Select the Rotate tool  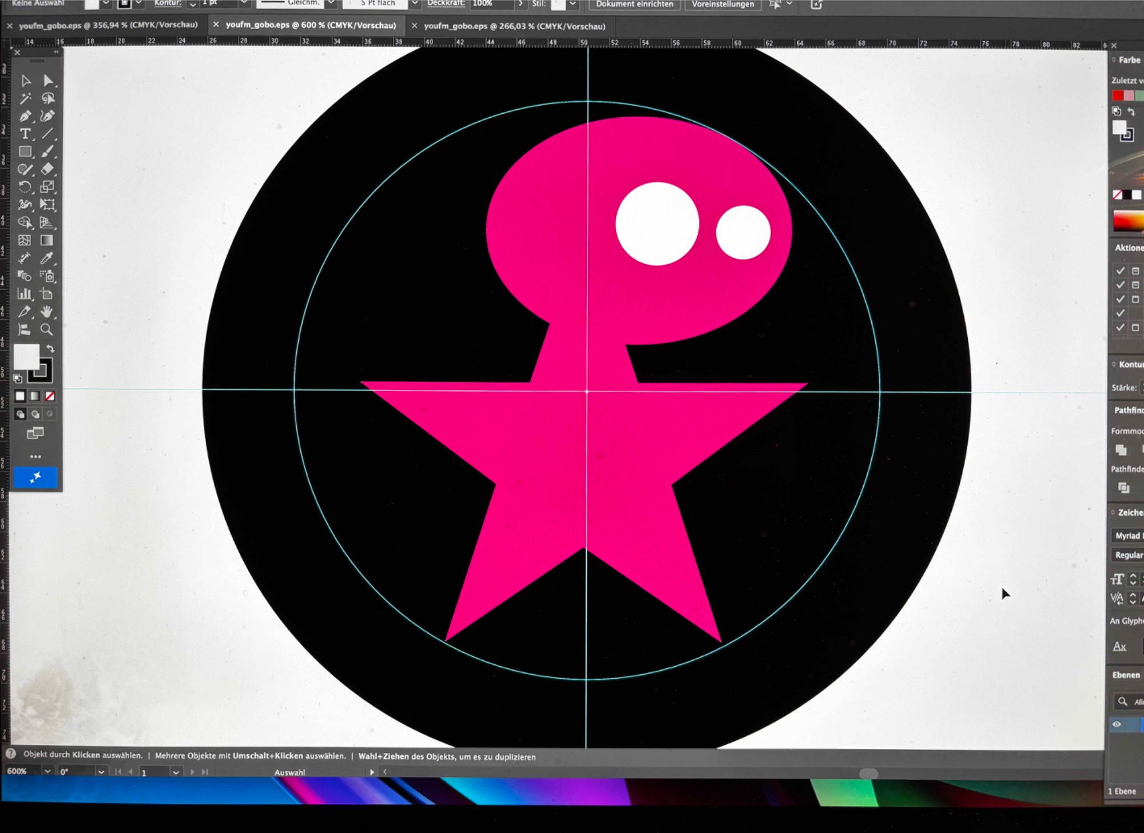click(25, 187)
